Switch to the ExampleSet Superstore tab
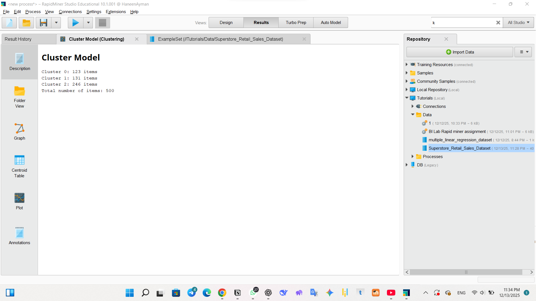This screenshot has width=536, height=301. (221, 39)
